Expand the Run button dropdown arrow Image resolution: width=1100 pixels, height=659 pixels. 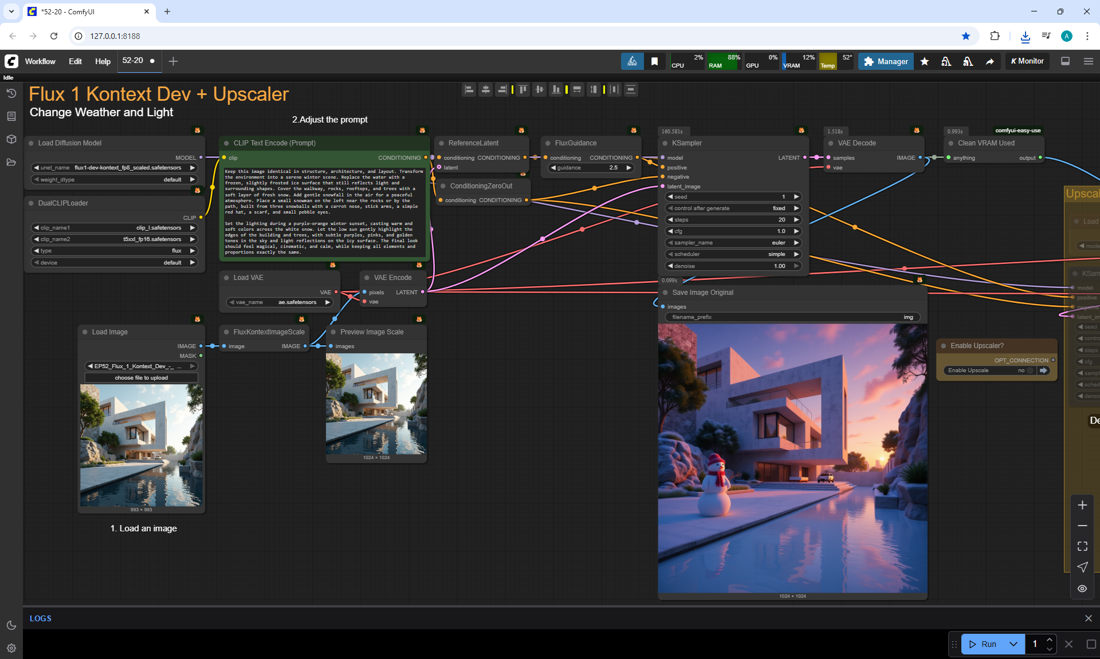pyautogui.click(x=1013, y=644)
